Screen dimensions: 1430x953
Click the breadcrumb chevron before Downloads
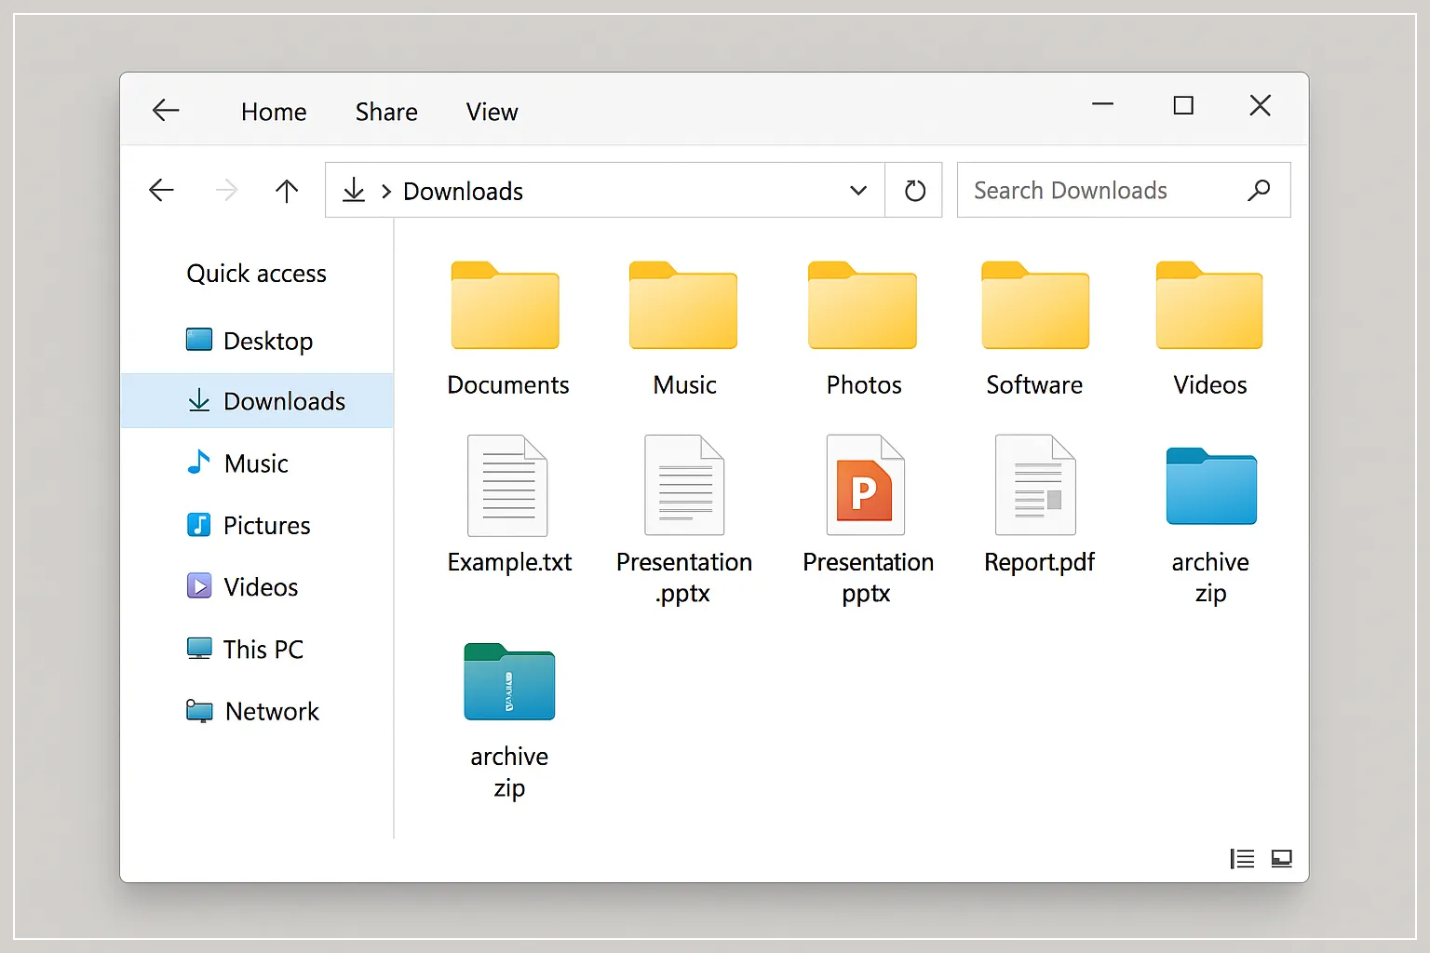pyautogui.click(x=386, y=192)
